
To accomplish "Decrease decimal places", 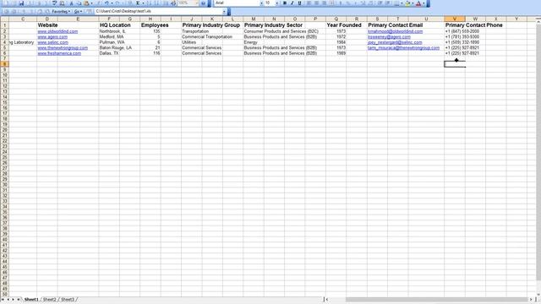I will (371, 3).
